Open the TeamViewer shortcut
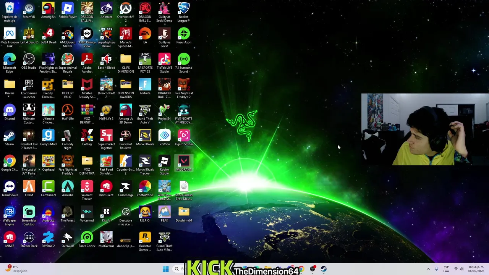Screen dimensions: 489x275 (10, 189)
